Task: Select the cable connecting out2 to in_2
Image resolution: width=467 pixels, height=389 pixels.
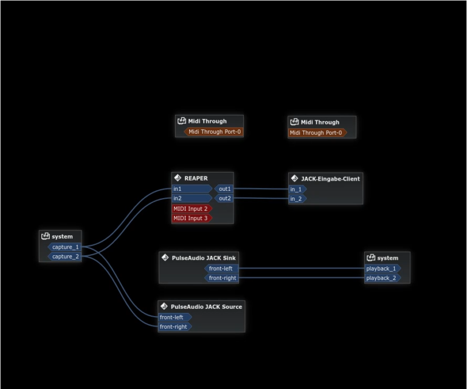Action: tap(261, 198)
